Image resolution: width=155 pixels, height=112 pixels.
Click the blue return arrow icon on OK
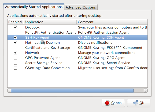click(136, 103)
